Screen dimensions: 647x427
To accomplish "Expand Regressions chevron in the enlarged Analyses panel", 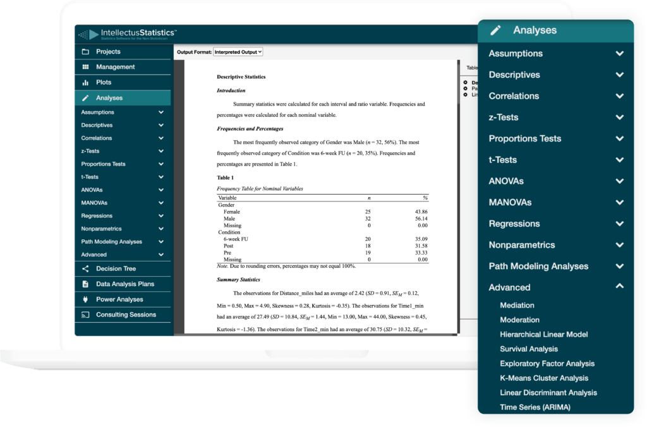I will pyautogui.click(x=619, y=224).
